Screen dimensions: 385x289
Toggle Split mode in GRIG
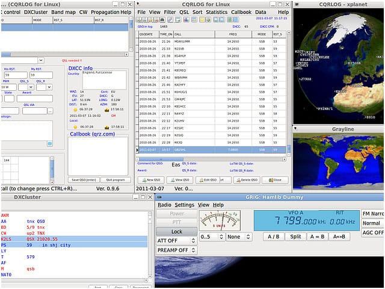tap(295, 237)
